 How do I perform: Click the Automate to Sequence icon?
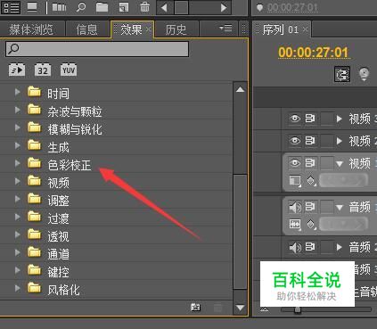pos(59,7)
